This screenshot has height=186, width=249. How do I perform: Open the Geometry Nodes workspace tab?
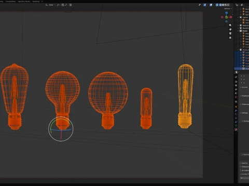(x=24, y=2)
